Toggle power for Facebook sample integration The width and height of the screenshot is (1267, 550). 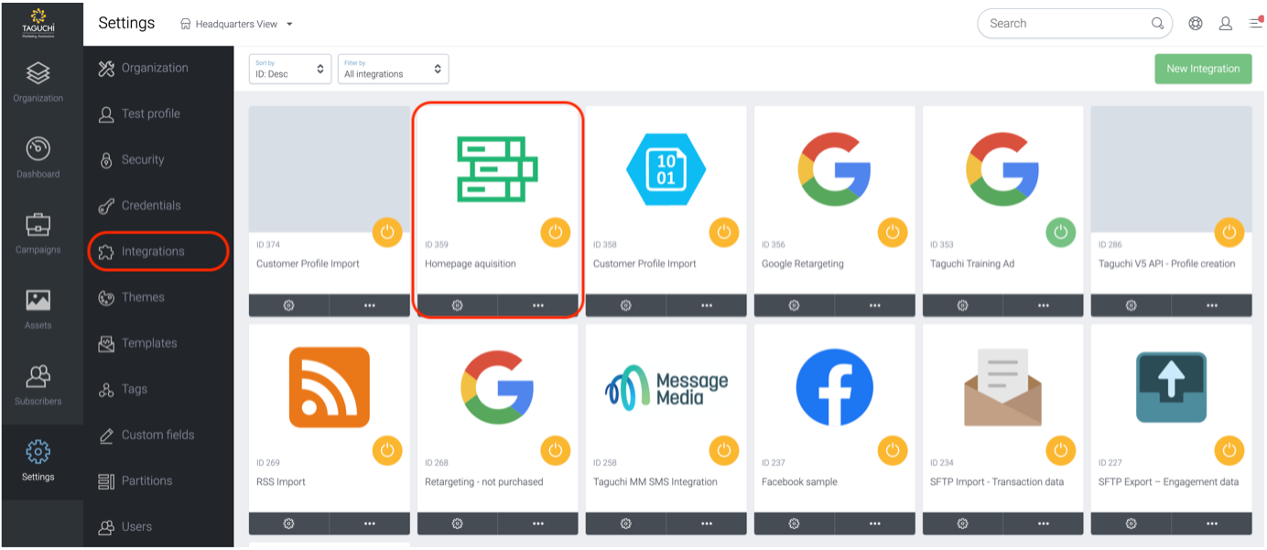[893, 450]
